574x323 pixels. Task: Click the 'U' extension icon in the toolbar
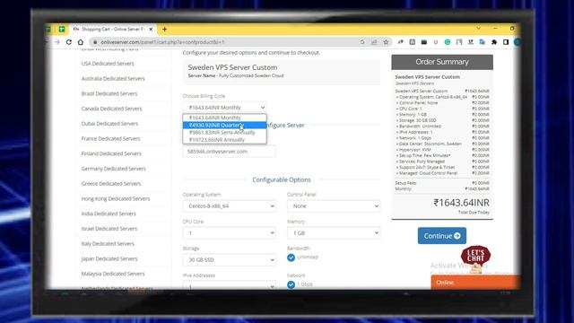(x=436, y=42)
